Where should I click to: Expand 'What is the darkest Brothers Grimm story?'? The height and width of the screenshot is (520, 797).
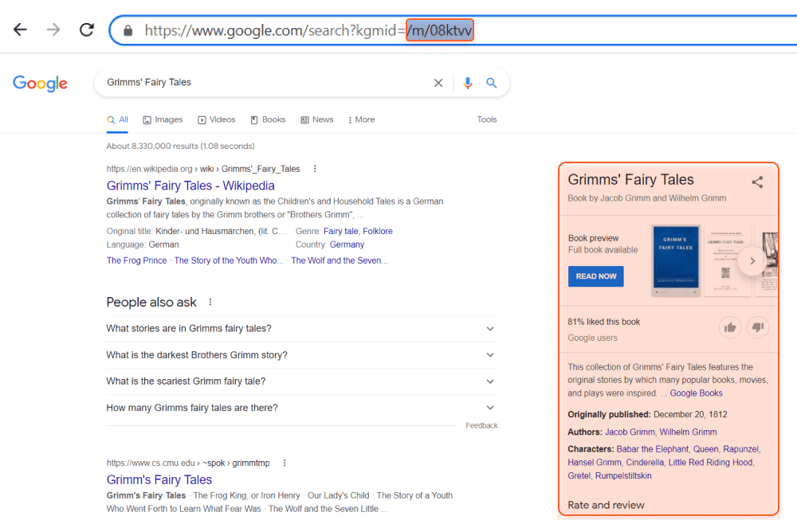point(302,355)
